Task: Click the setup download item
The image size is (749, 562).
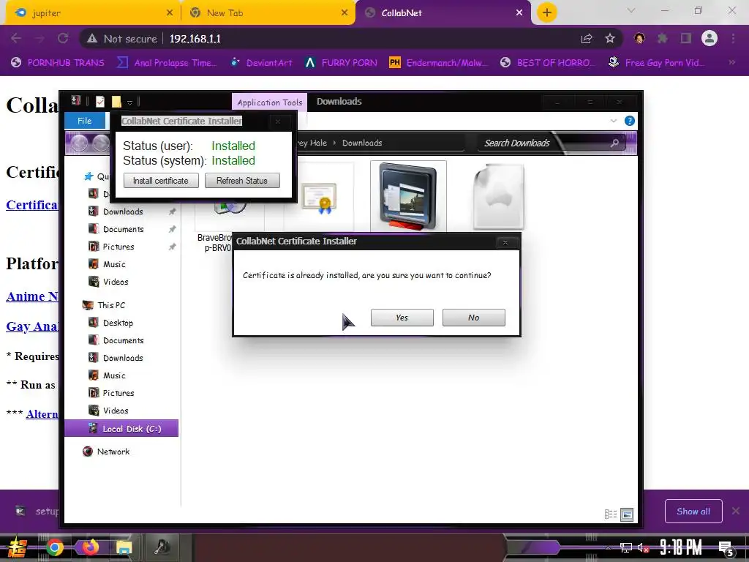Action: point(37,512)
